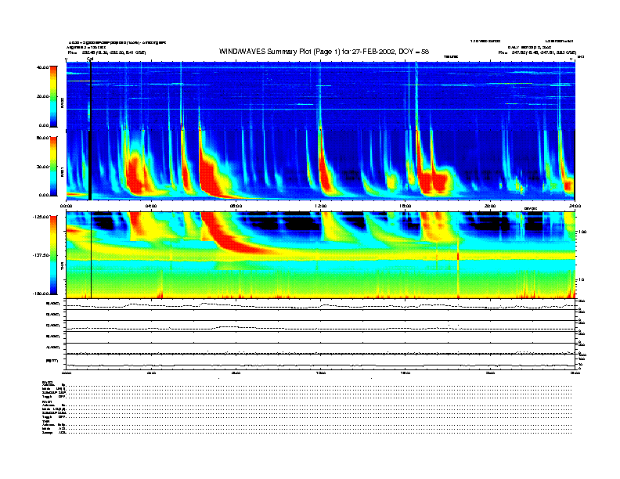Screen dimensions: 620x479
Task: Click the TNR status block header at bottom
Action: (x=45, y=422)
